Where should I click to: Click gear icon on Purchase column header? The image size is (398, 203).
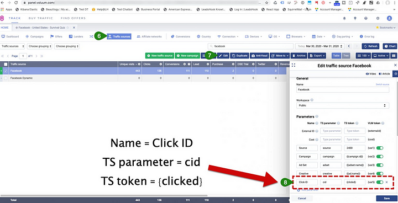click(x=233, y=64)
